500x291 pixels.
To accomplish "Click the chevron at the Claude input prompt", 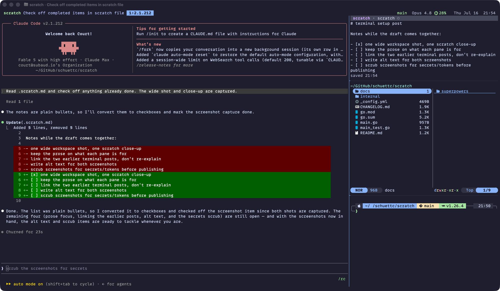I will coord(2,268).
